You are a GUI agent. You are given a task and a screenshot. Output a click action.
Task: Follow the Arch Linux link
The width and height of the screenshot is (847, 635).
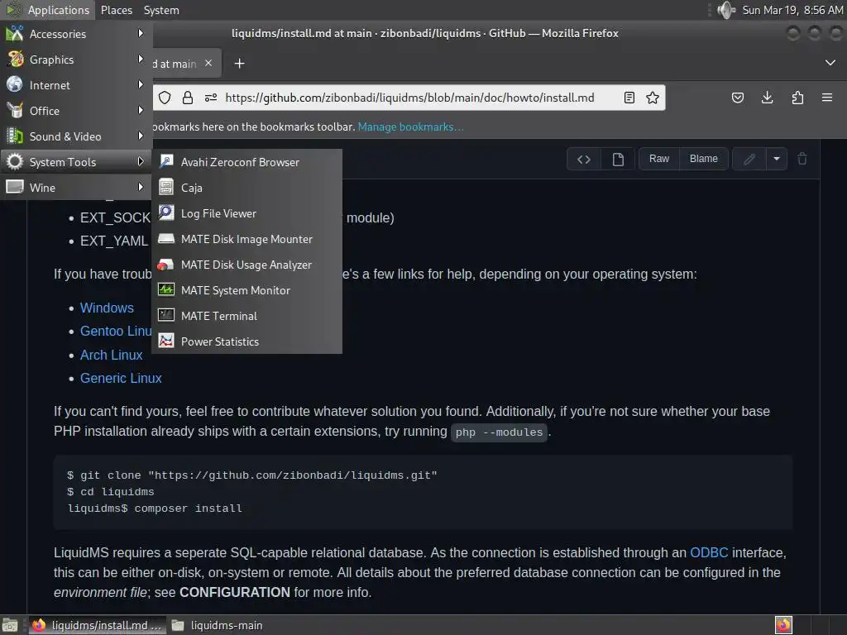[112, 355]
